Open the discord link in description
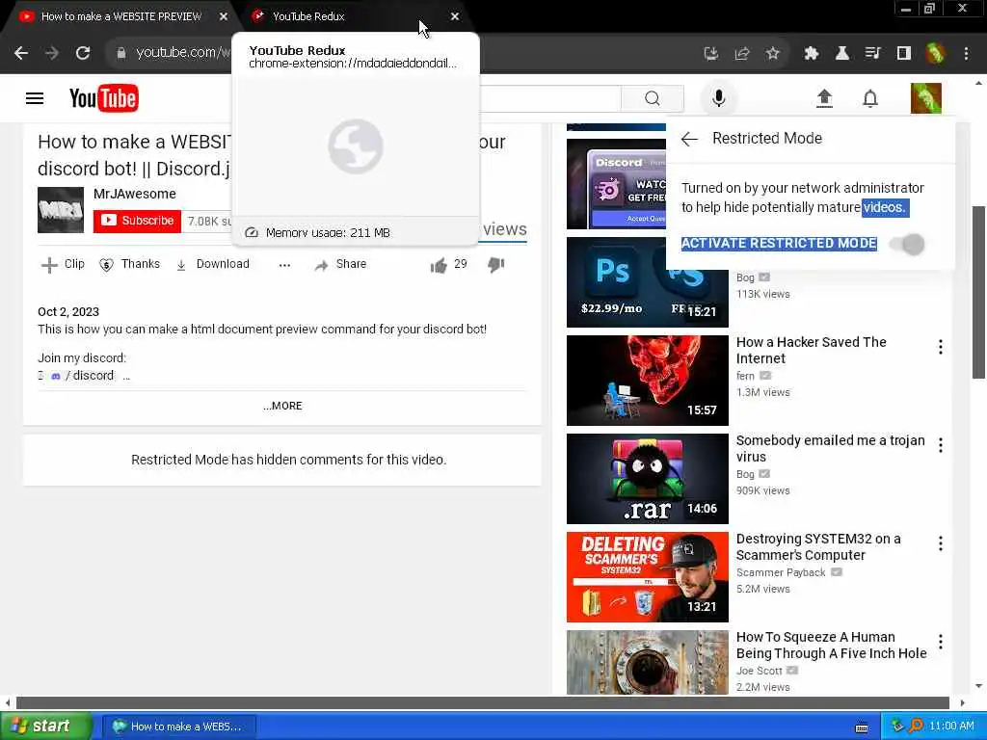The width and height of the screenshot is (987, 740). tap(84, 376)
